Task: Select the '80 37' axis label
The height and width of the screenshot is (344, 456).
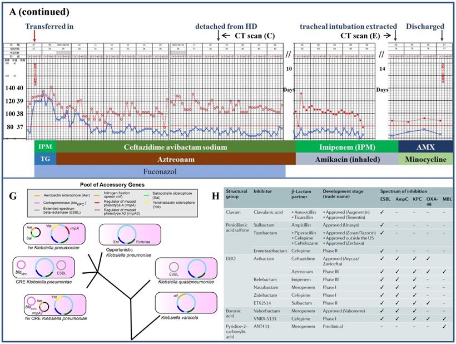Action: [15, 127]
